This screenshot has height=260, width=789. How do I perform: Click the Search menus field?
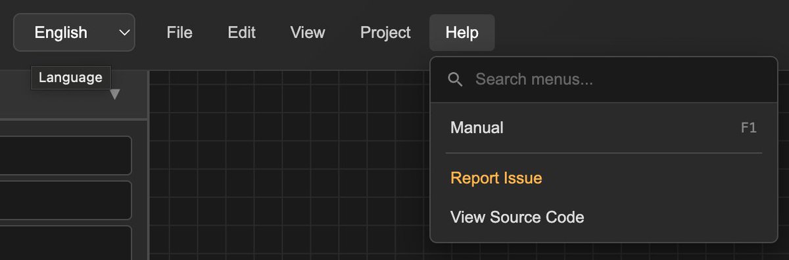pos(604,79)
